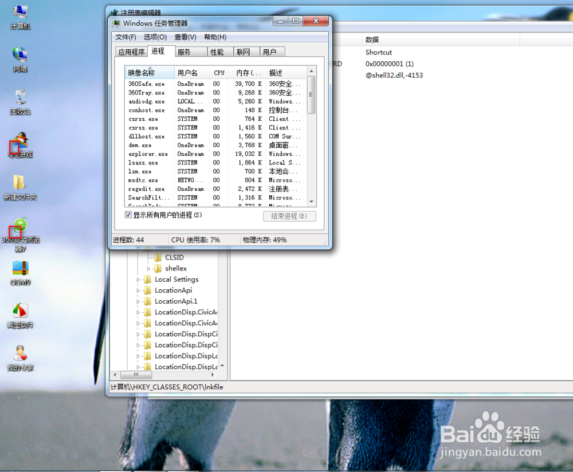
Task: Sort processes by 映像名称 column header
Action: point(150,73)
